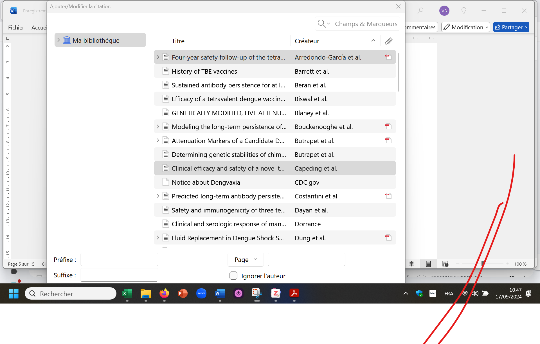
Task: Check the Ignorer l'auteur checkbox
Action: coord(233,276)
